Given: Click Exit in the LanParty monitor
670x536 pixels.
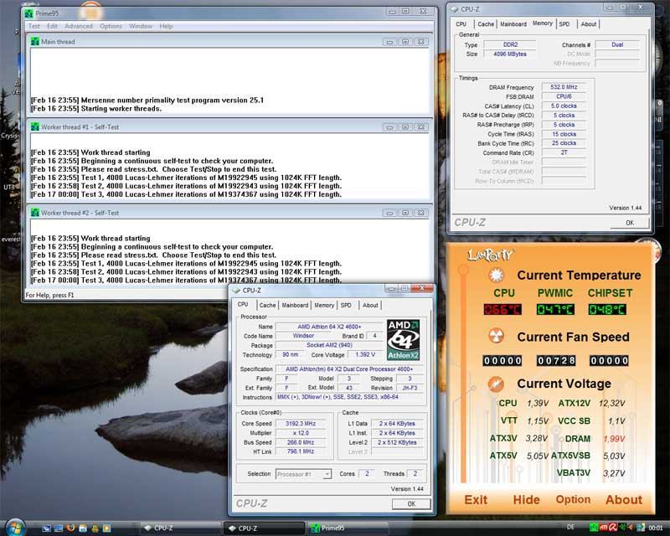Looking at the screenshot, I should click(476, 500).
